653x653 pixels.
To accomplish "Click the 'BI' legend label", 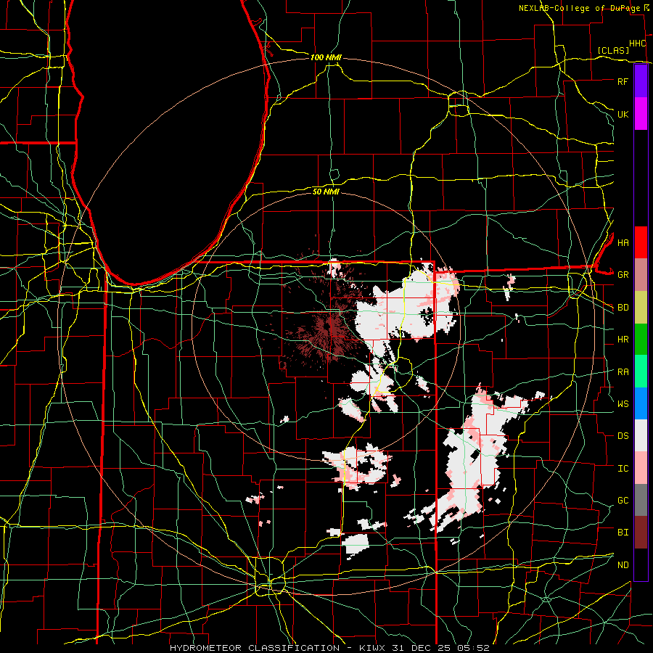I will point(623,533).
